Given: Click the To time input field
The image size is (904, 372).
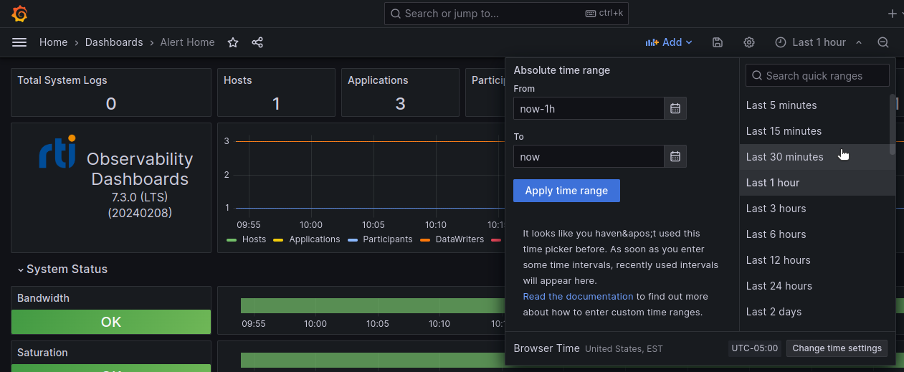Looking at the screenshot, I should 589,156.
